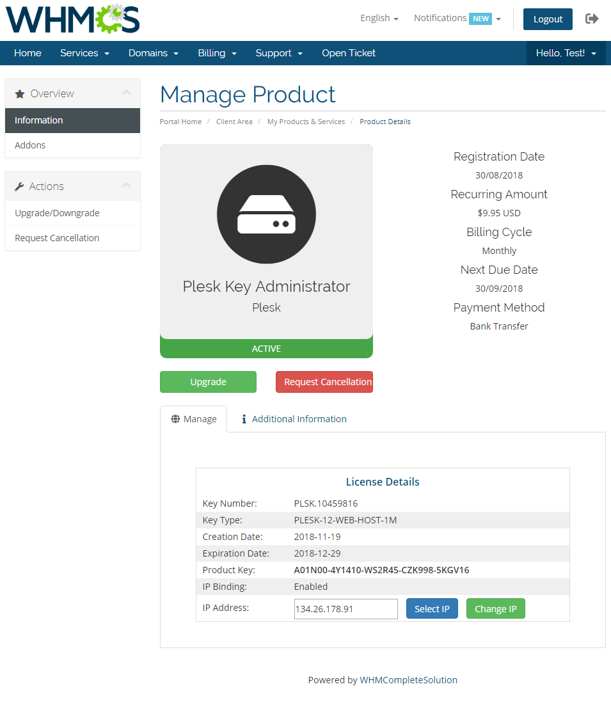Screen dimensions: 611x721
Task: Select Information in the sidebar
Action: [x=73, y=120]
